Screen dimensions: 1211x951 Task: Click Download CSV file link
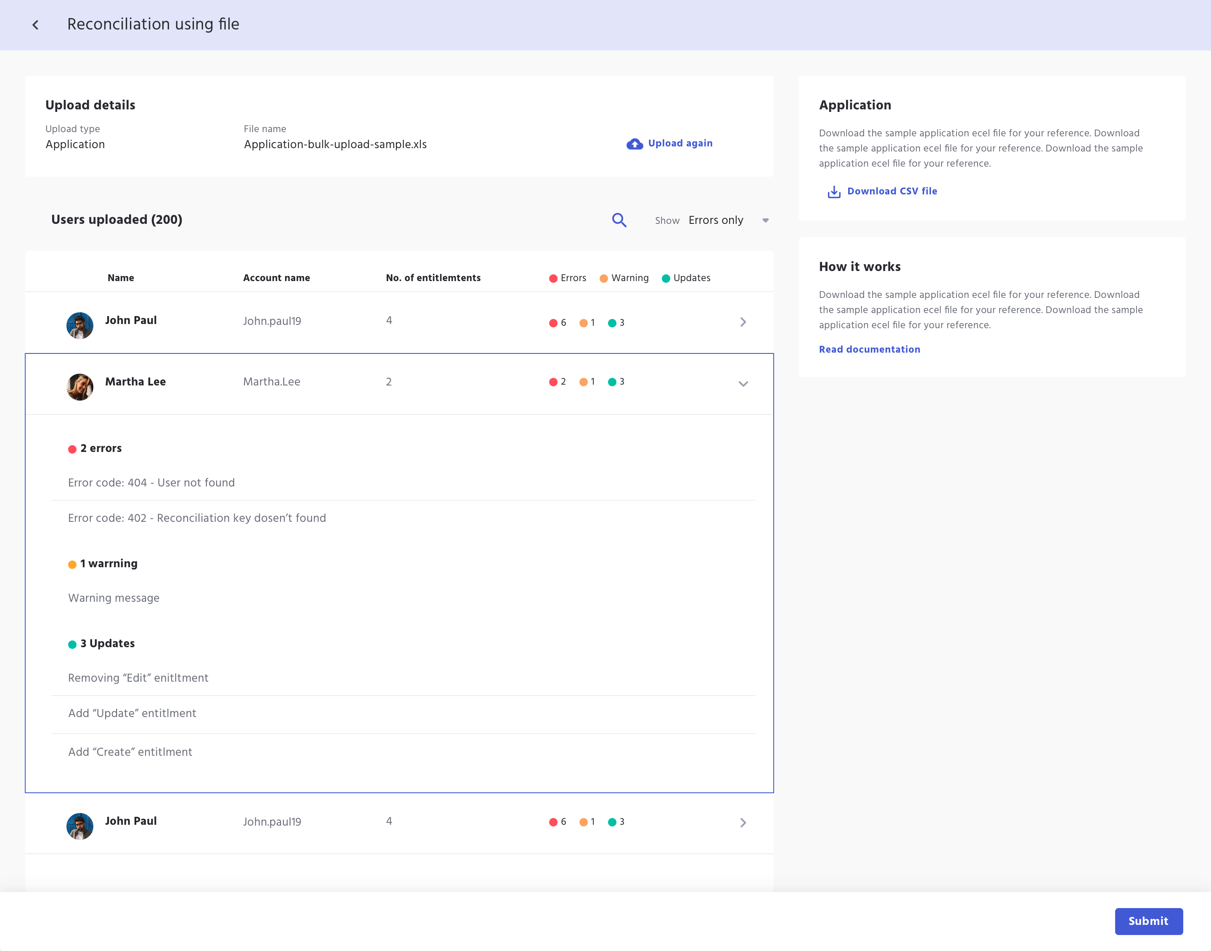click(x=892, y=191)
